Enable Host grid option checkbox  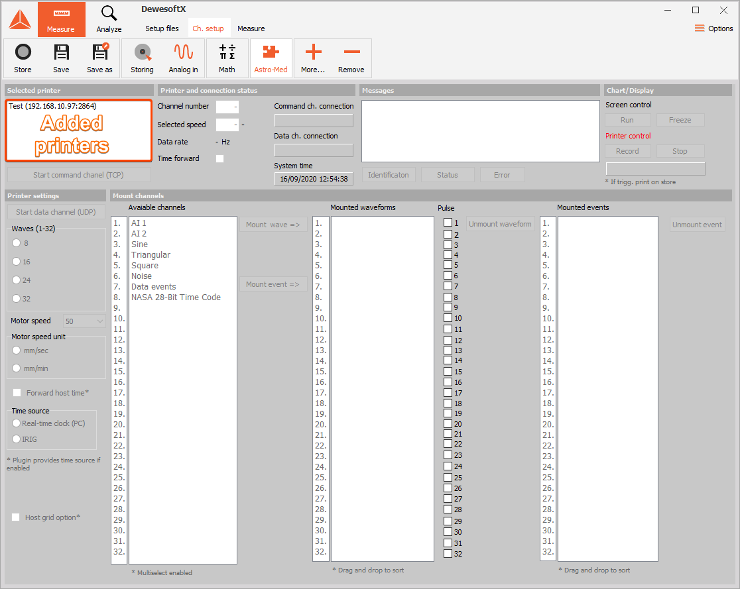[15, 517]
